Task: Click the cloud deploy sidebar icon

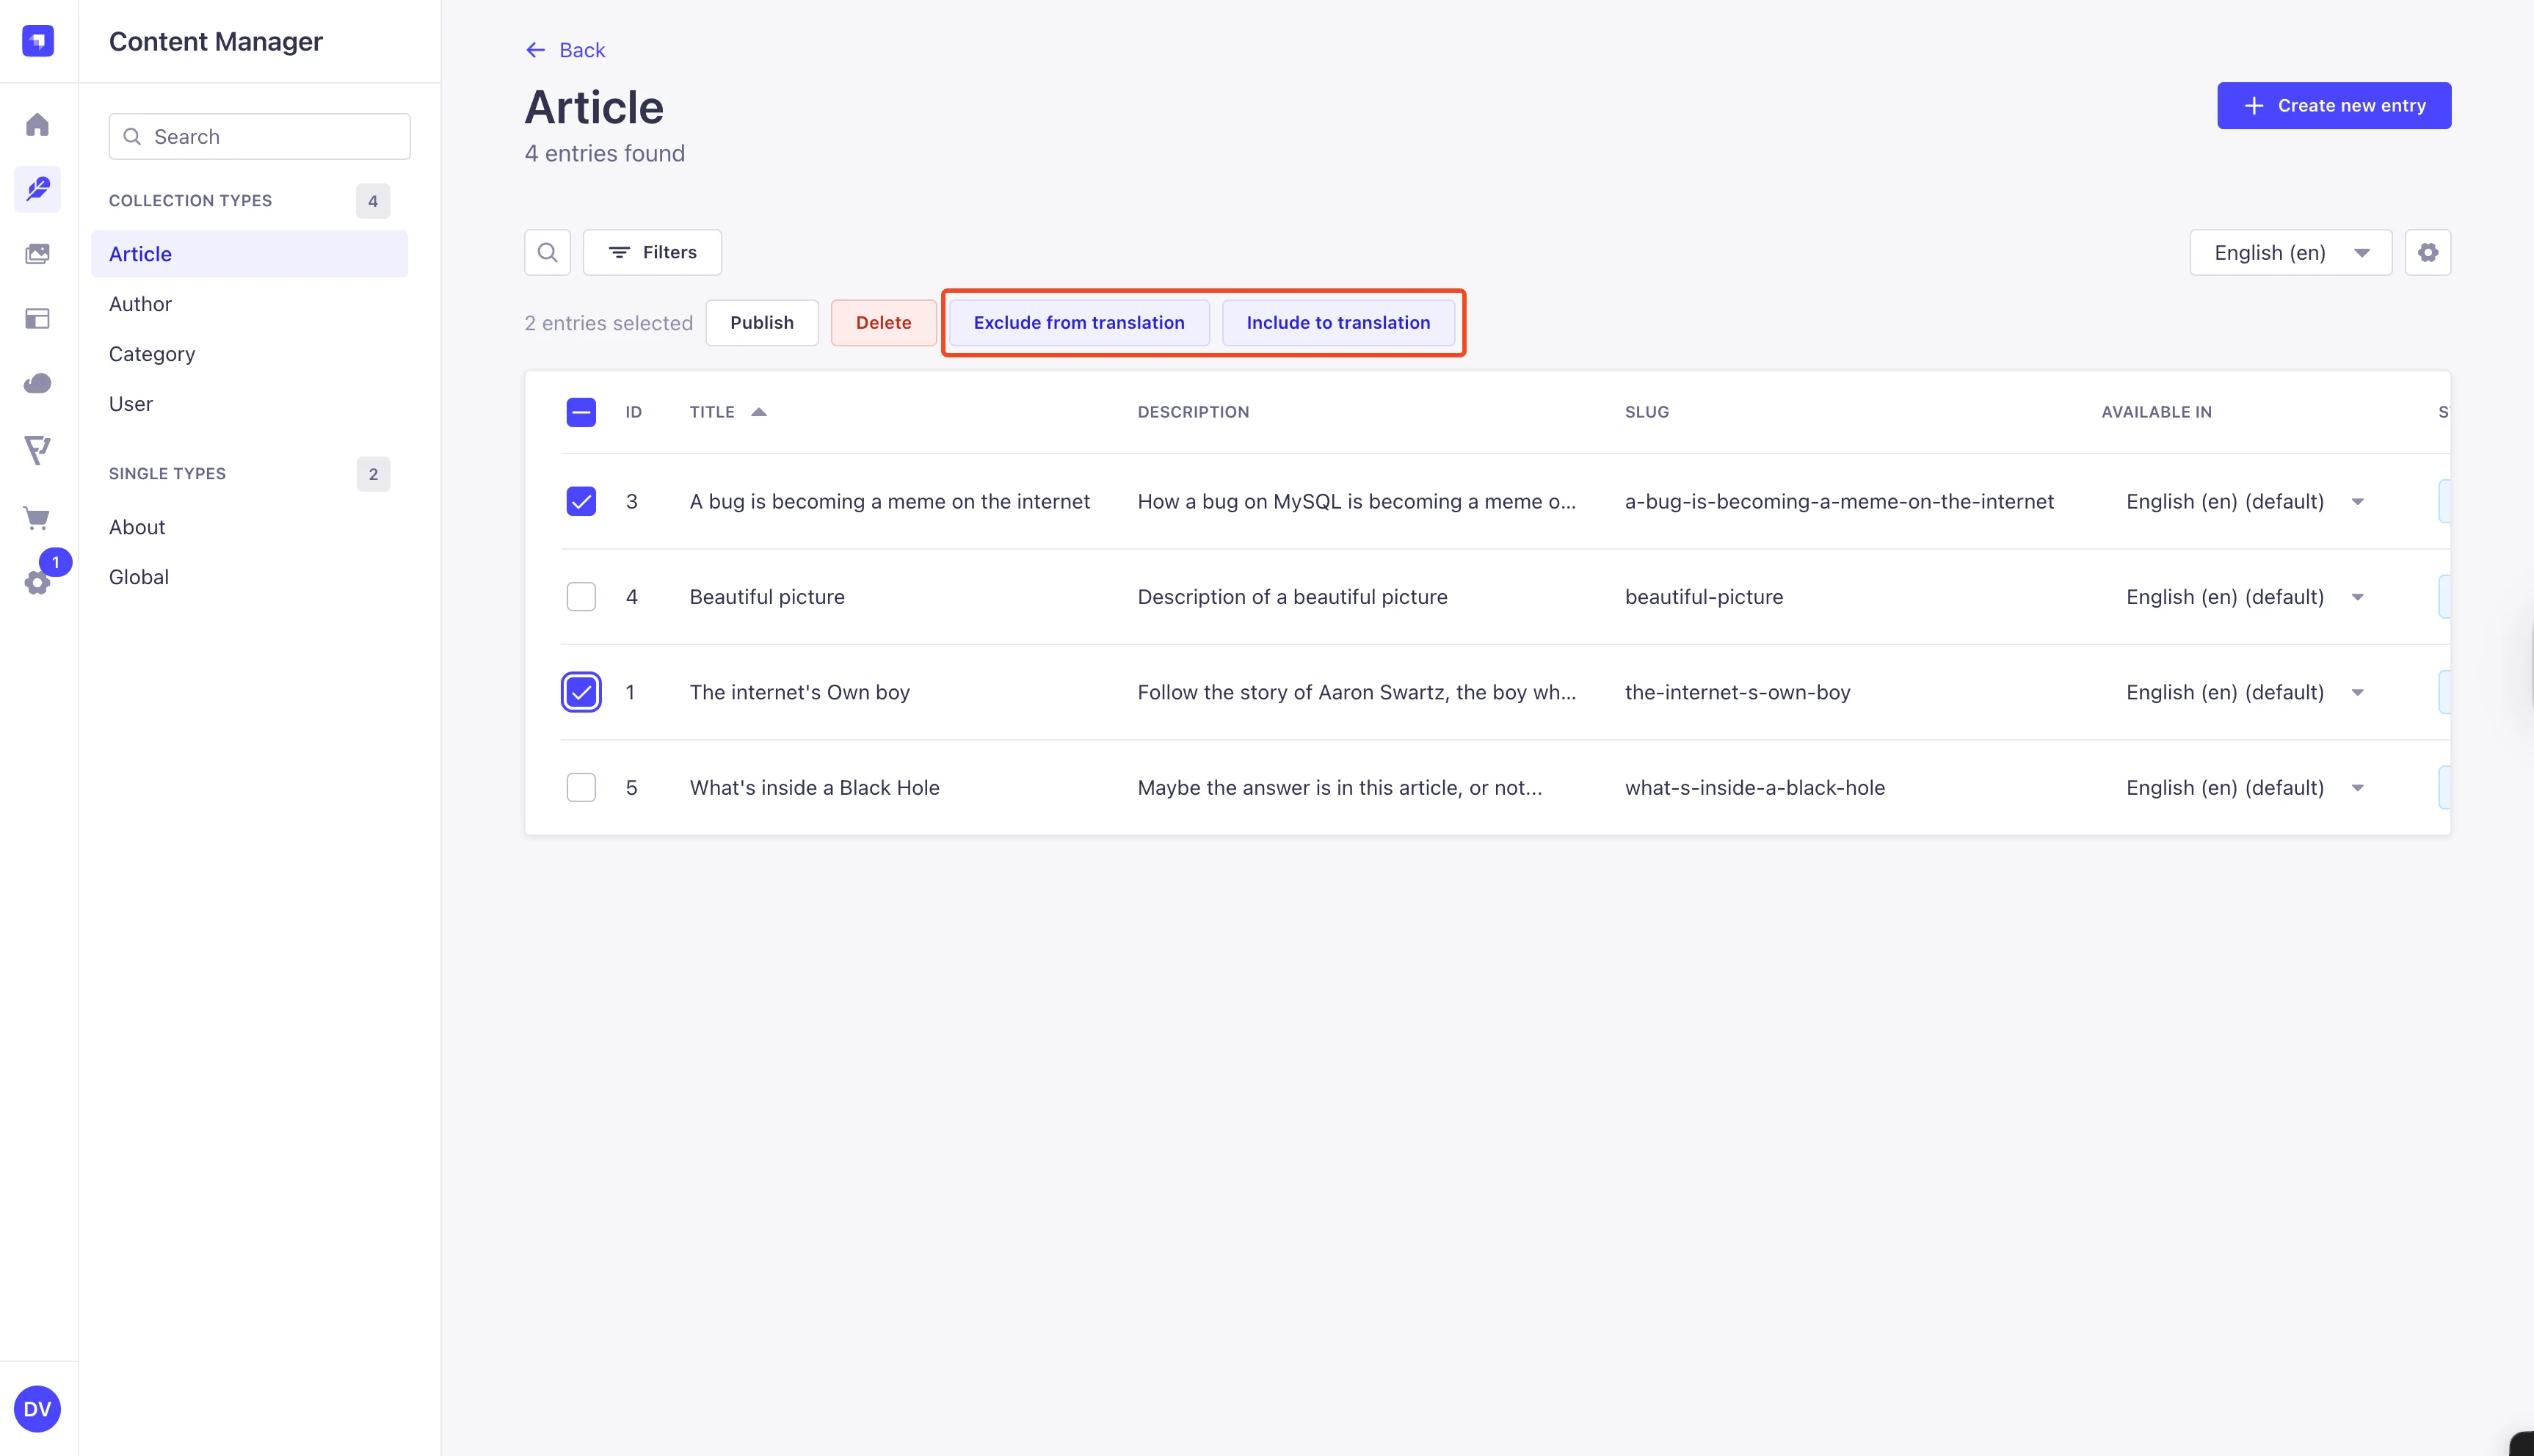Action: tap(37, 384)
